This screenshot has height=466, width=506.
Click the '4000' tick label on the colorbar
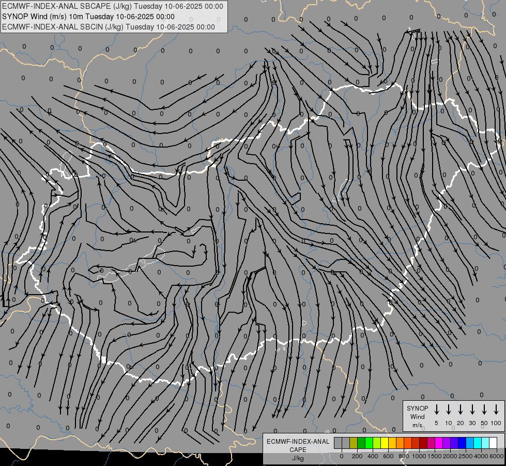pos(481,456)
